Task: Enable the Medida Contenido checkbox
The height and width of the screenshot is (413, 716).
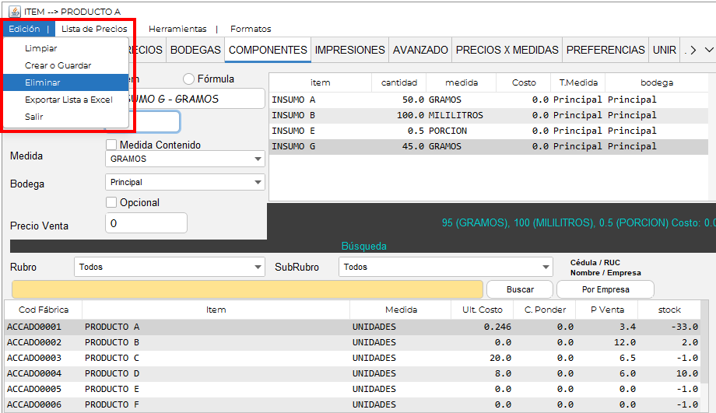Action: (111, 145)
